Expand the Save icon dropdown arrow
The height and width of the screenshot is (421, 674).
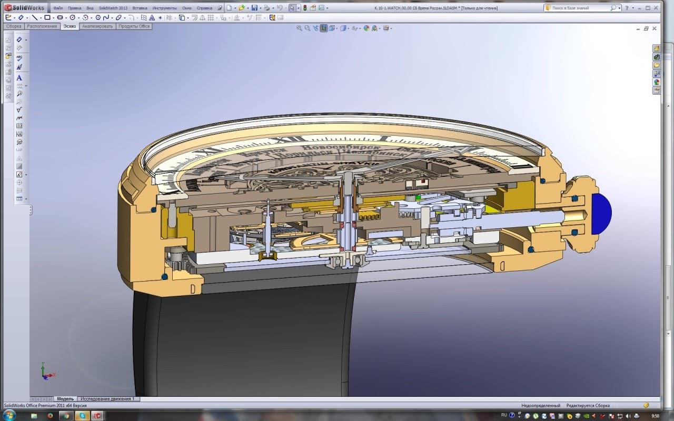pos(260,8)
